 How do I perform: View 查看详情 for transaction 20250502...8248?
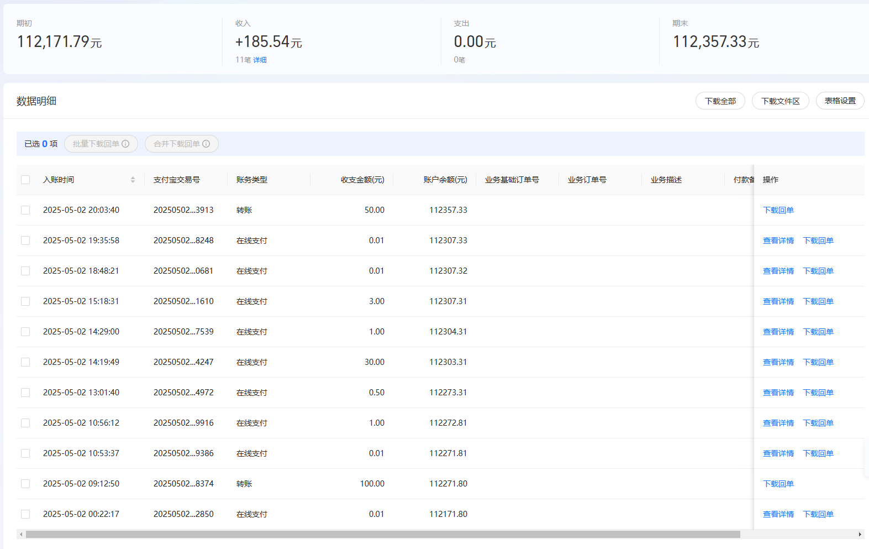click(x=778, y=240)
